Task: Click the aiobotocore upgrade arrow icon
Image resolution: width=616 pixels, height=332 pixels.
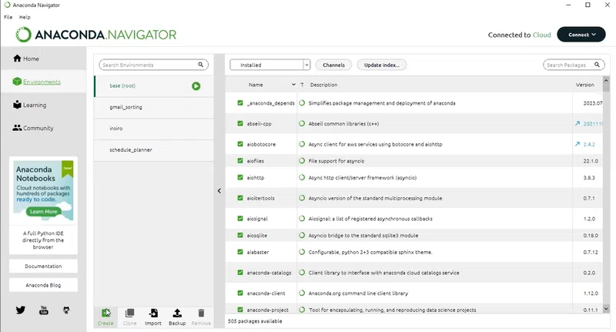Action: point(577,144)
